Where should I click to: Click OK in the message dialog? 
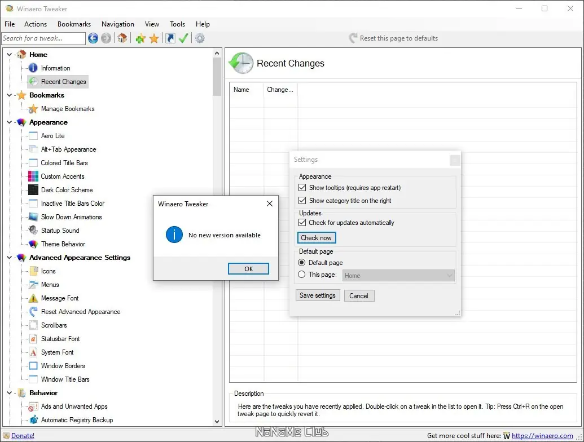click(248, 268)
